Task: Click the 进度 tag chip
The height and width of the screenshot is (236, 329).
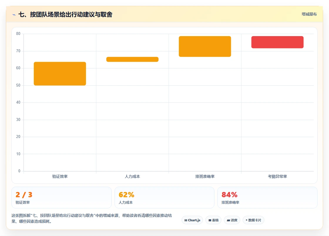Action: 232,220
